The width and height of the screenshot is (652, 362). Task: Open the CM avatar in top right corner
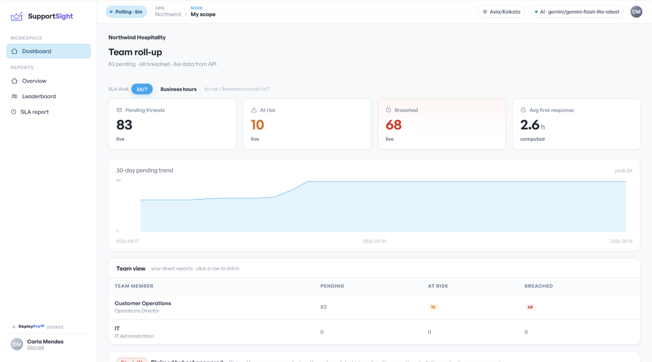point(636,12)
